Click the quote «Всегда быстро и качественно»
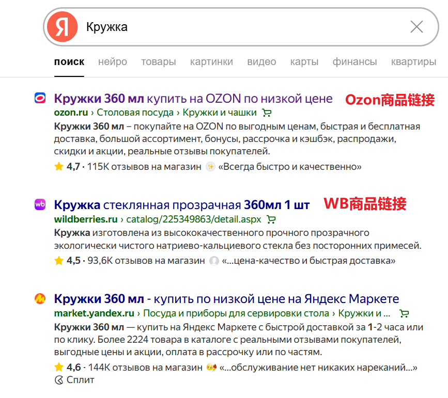This screenshot has width=448, height=398. (290, 166)
